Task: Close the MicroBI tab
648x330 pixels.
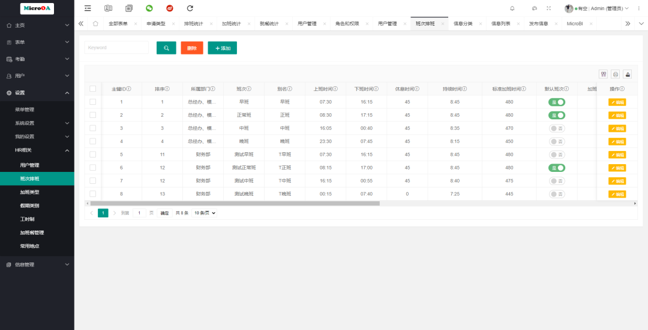Action: (x=591, y=24)
